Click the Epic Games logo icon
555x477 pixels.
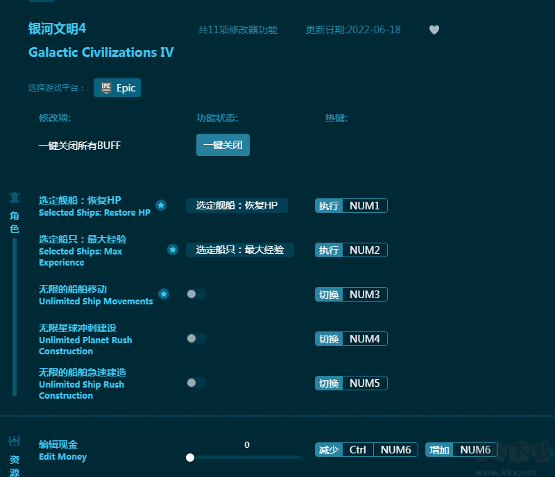tap(106, 88)
